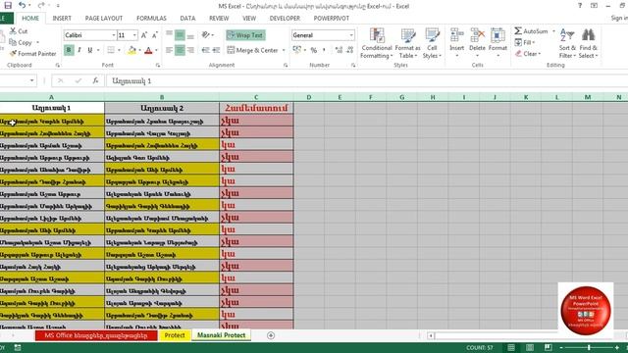Viewport: 628px width, 353px height.
Task: Switch to DATA ribbon tab
Action: pos(187,19)
